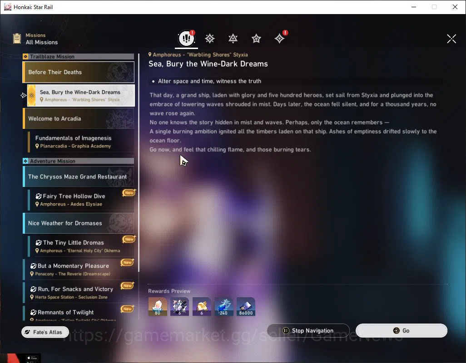This screenshot has width=466, height=363.
Task: Expand The Chrysos Maze Grand Restaurant group
Action: (79, 177)
